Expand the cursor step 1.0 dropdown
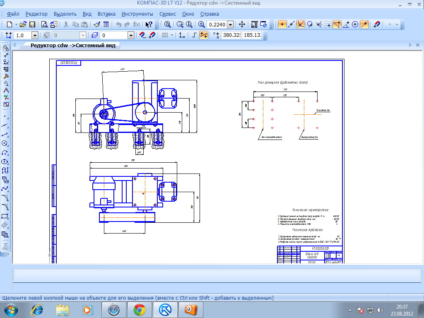The height and width of the screenshot is (318, 424). [x=35, y=36]
